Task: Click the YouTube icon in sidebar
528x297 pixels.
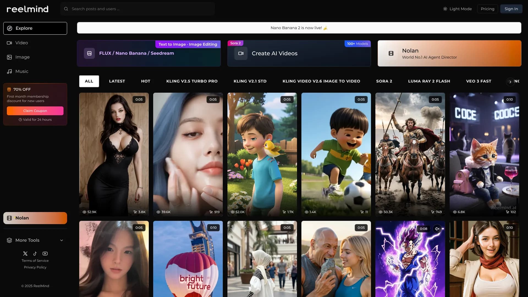Action: [x=45, y=254]
